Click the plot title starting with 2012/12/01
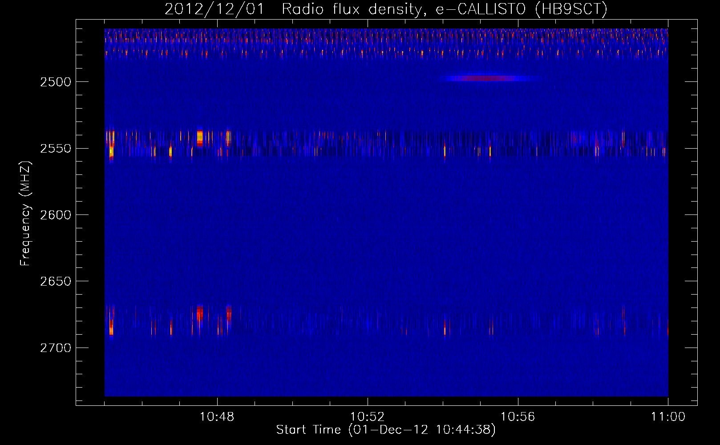Screen dimensions: 720x445 [386, 9]
